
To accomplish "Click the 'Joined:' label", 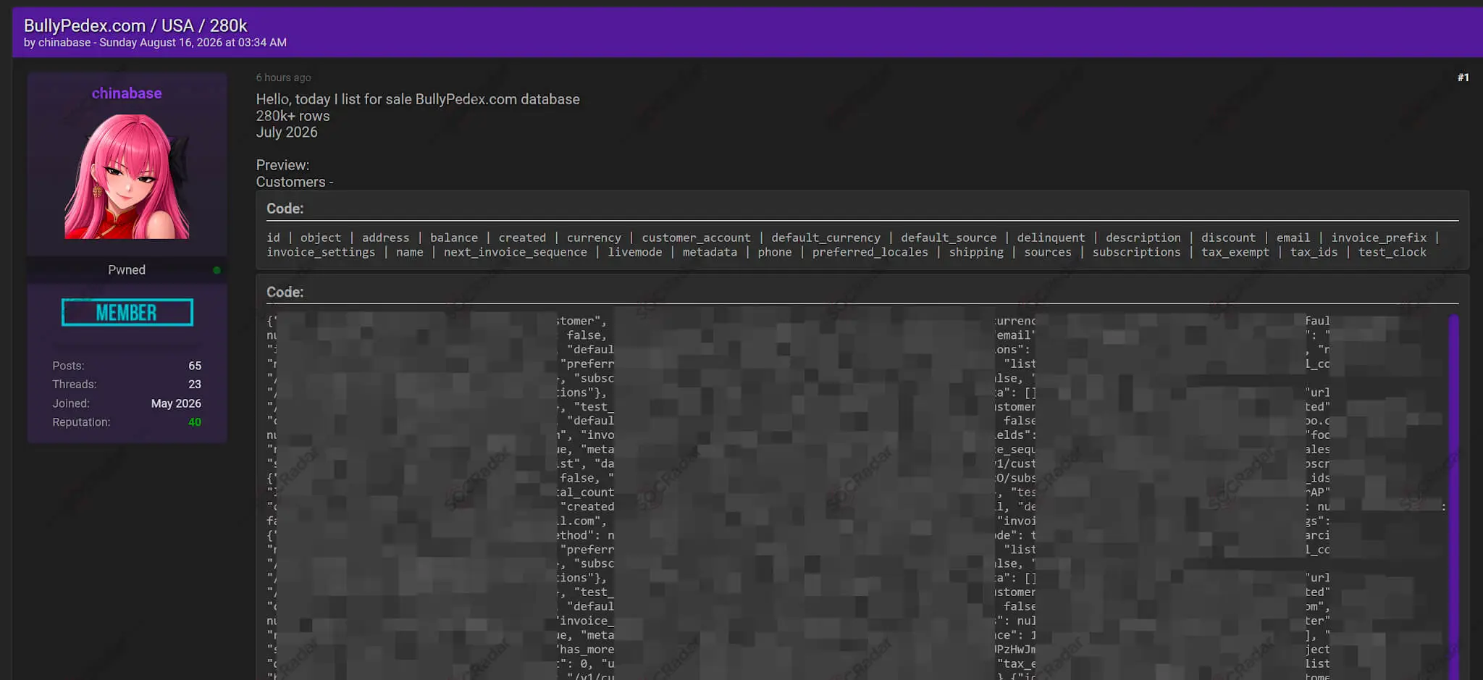I will pyautogui.click(x=71, y=403).
